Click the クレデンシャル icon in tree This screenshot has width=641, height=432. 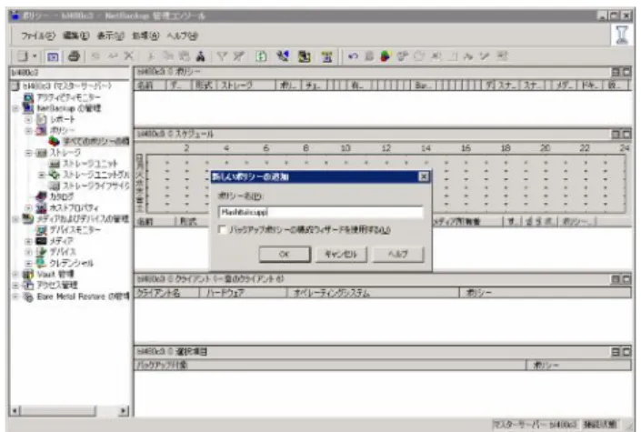[41, 263]
